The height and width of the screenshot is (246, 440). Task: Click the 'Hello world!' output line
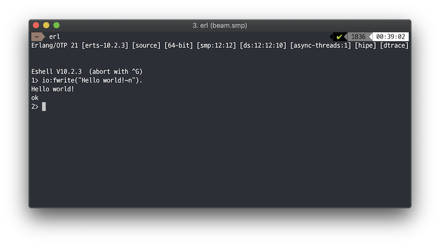click(53, 89)
